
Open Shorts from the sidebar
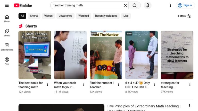(x=7, y=33)
